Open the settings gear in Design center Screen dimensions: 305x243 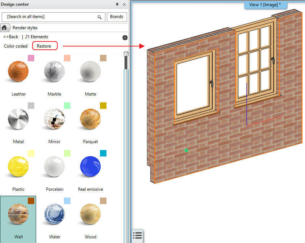tap(125, 38)
